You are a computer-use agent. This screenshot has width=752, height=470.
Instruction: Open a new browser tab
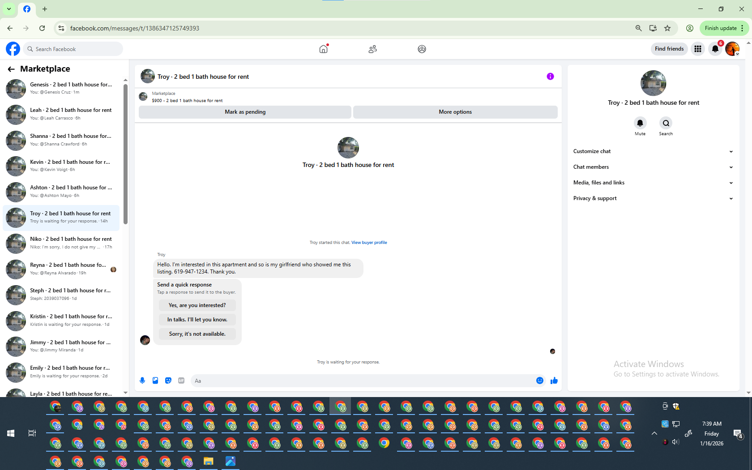pyautogui.click(x=45, y=9)
